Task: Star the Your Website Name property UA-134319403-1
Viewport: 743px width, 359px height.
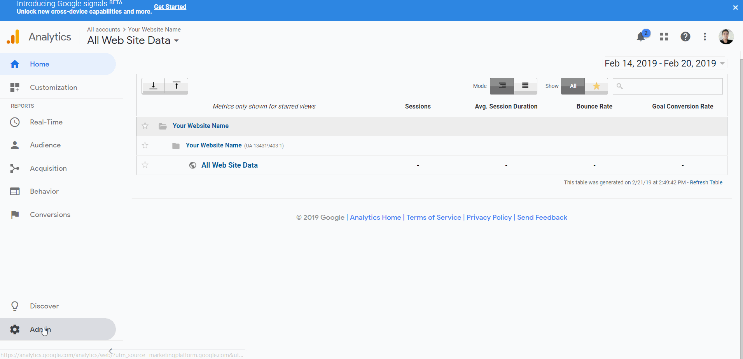Action: click(x=145, y=145)
